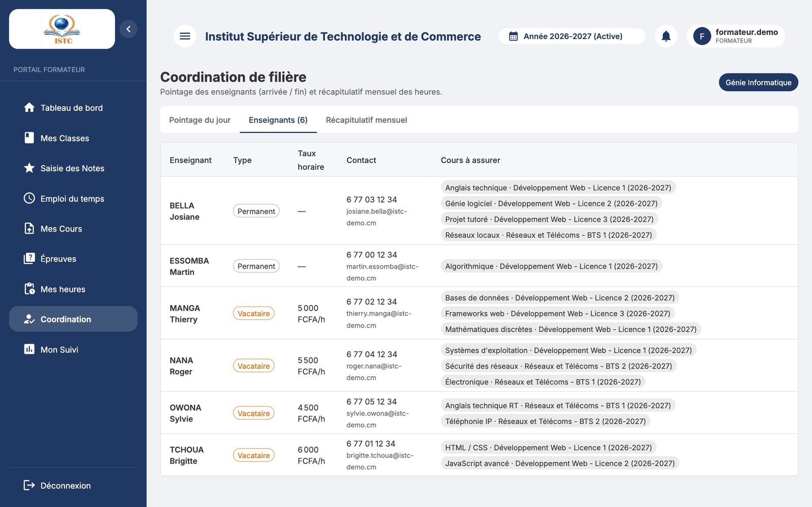Switch to Récapitulatif mensuel tab

click(366, 120)
